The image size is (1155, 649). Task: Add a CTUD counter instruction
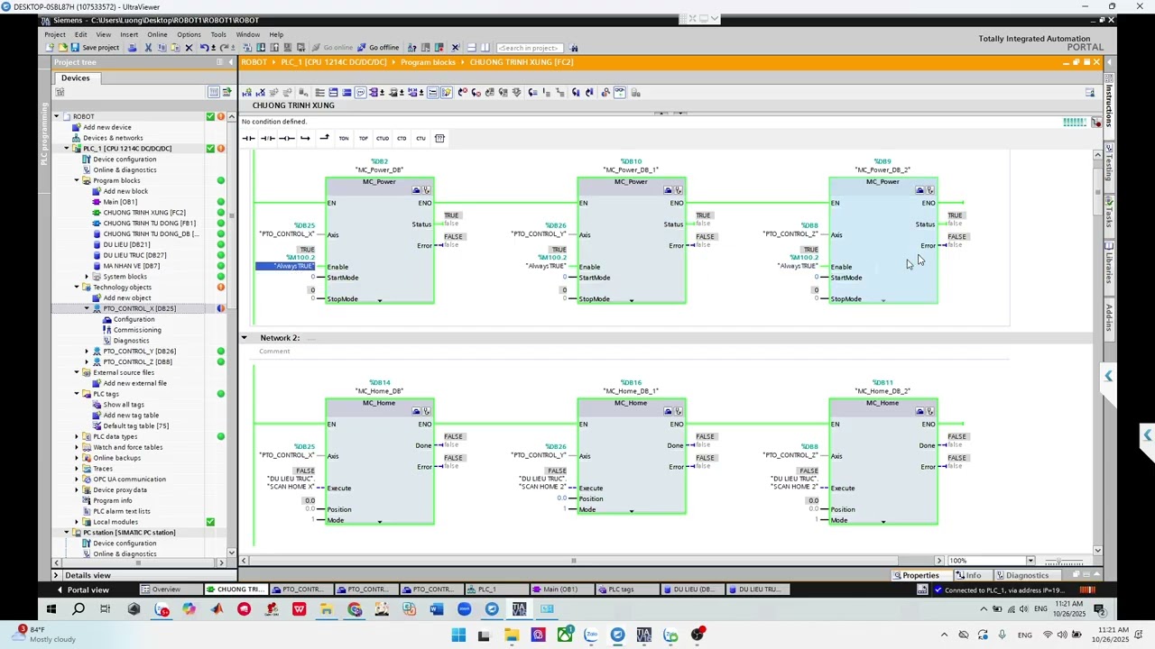[383, 138]
